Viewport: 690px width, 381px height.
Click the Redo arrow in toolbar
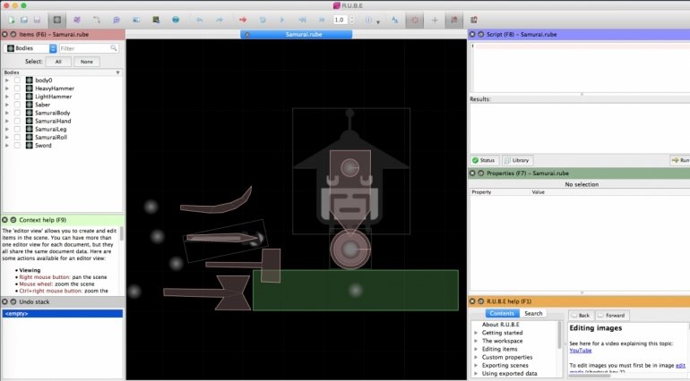click(220, 19)
